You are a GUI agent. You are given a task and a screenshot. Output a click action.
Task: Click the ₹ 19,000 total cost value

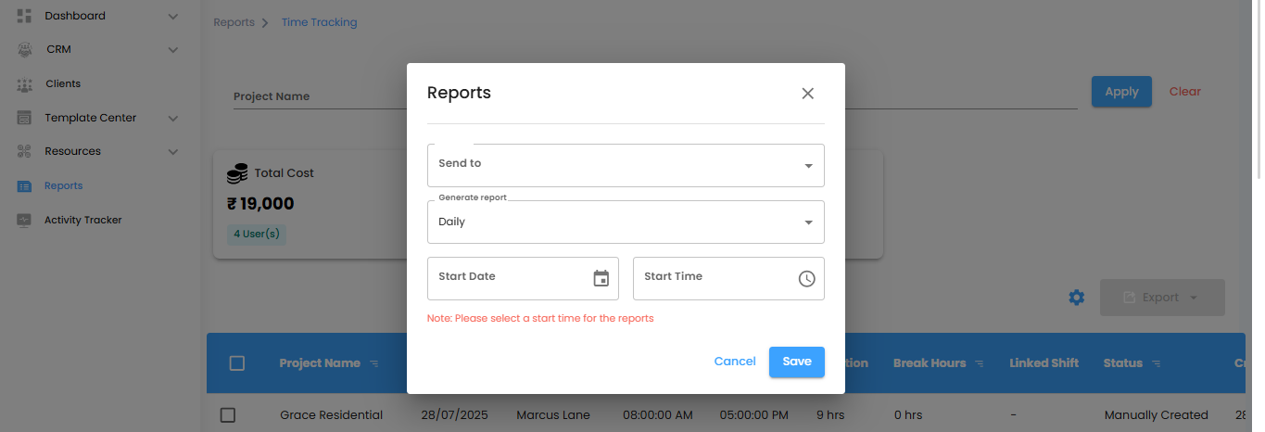(x=260, y=204)
